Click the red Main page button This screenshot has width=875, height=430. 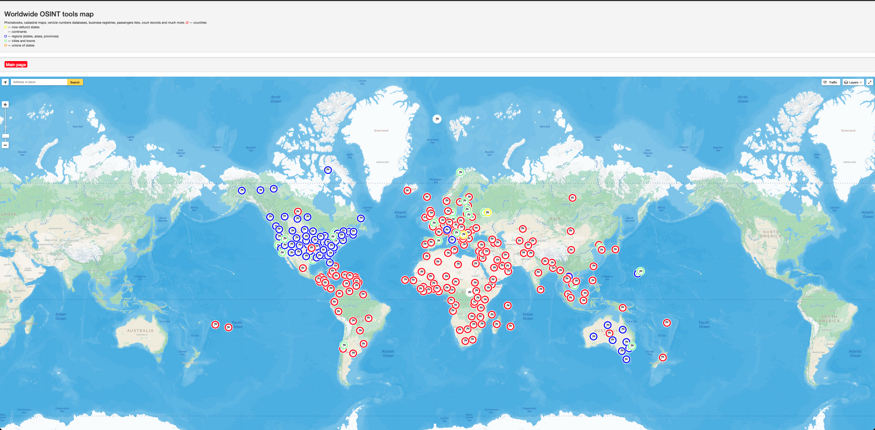coord(16,65)
